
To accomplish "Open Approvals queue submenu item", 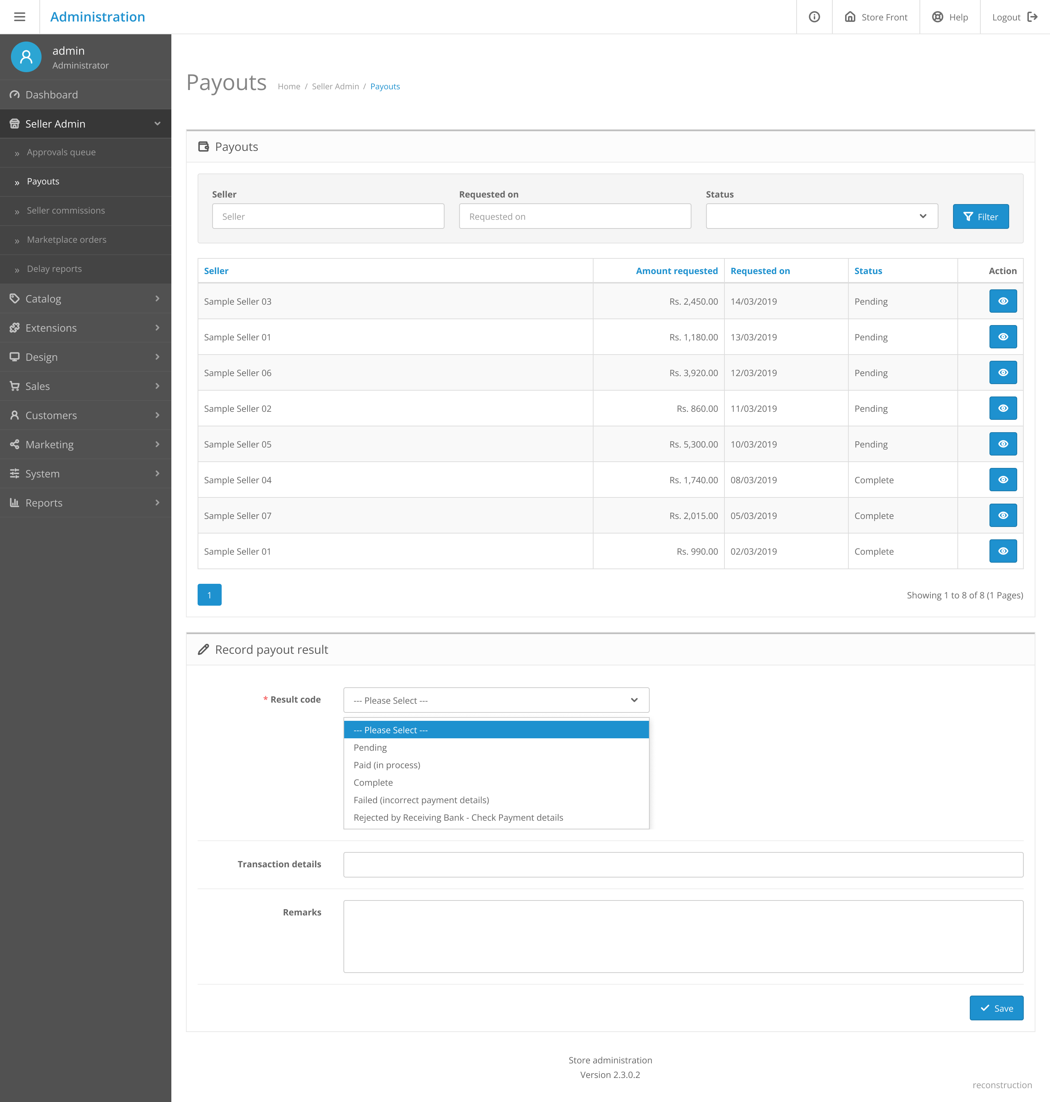I will coord(86,152).
